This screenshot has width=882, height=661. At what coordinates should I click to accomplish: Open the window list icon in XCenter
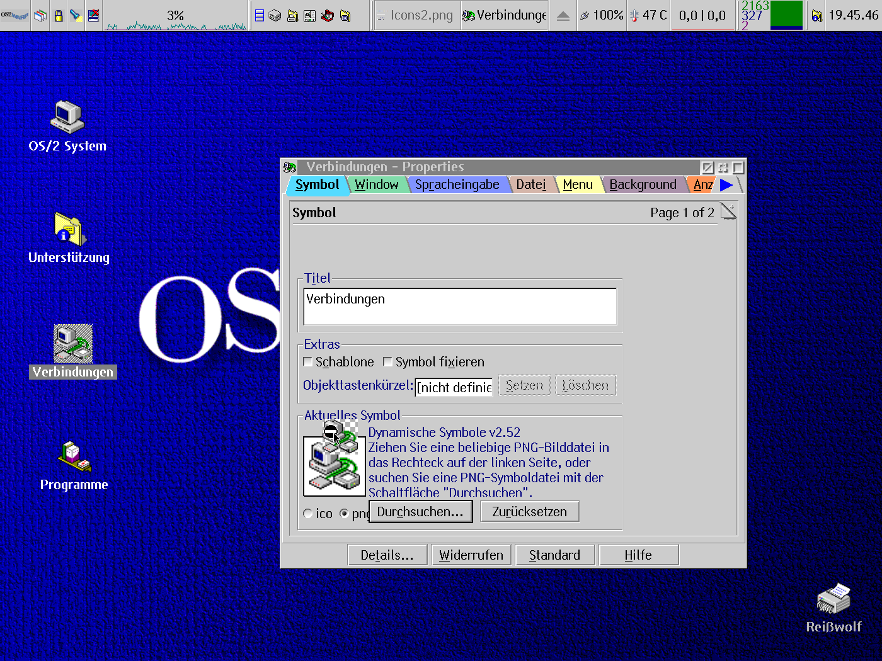click(40, 15)
